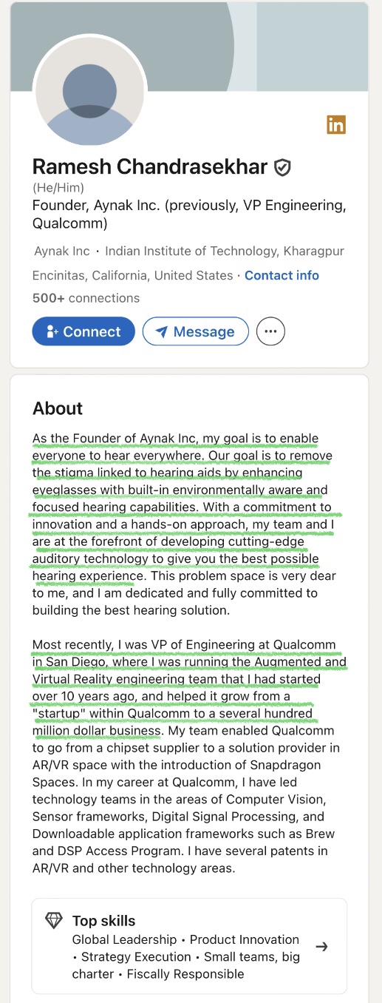Image resolution: width=382 pixels, height=1003 pixels.
Task: Click the gold LinkedIn premium badge icon
Action: pos(336,125)
